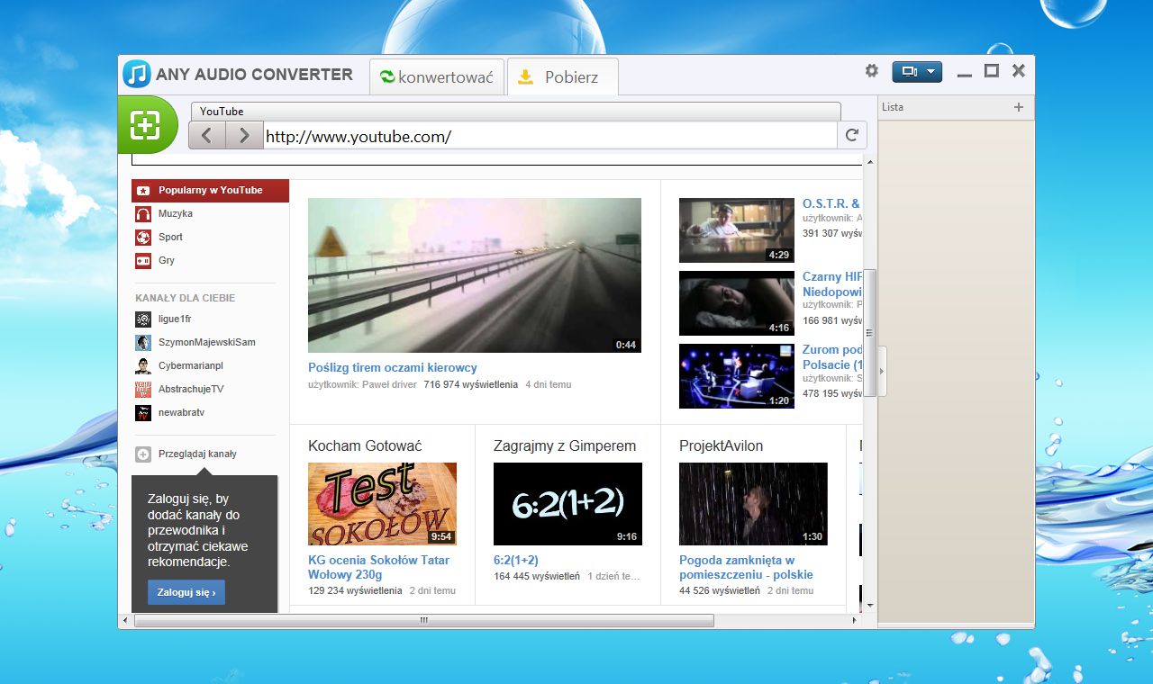Close the Any Audio Converter window
The width and height of the screenshot is (1153, 684).
click(x=1019, y=71)
